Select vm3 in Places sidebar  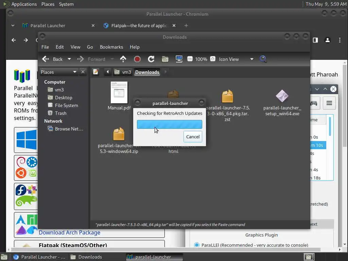(x=56, y=90)
